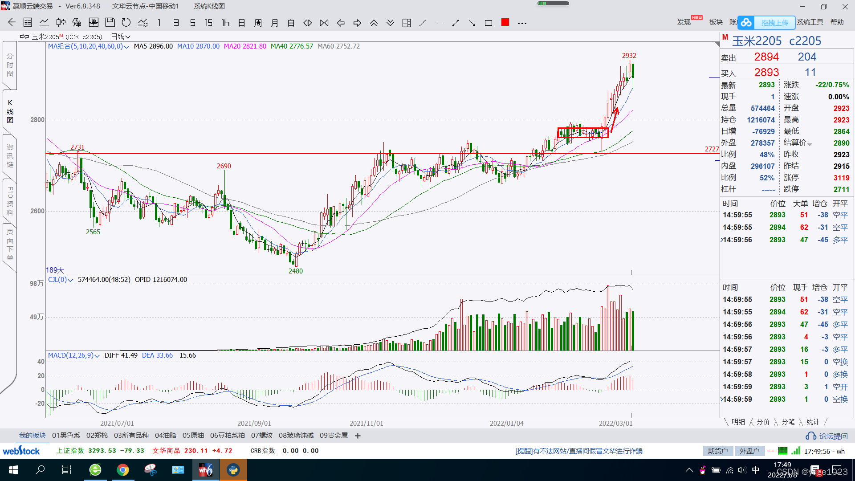Select the 1-minute period button
The width and height of the screenshot is (855, 481).
pos(159,23)
